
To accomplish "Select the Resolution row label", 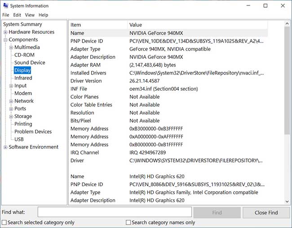I will (x=82, y=113).
